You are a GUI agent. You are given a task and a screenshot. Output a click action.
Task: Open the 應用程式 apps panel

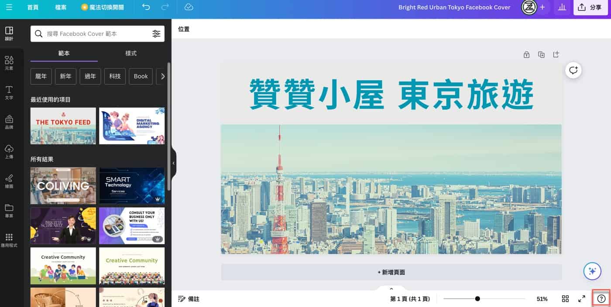click(9, 240)
